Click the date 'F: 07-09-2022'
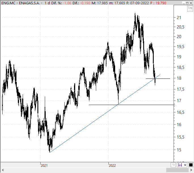The width and height of the screenshot is (194, 173). (x=138, y=3)
